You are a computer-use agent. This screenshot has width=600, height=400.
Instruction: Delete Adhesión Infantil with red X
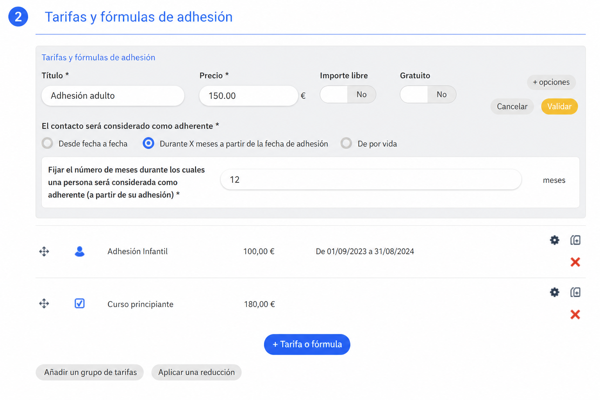(575, 262)
